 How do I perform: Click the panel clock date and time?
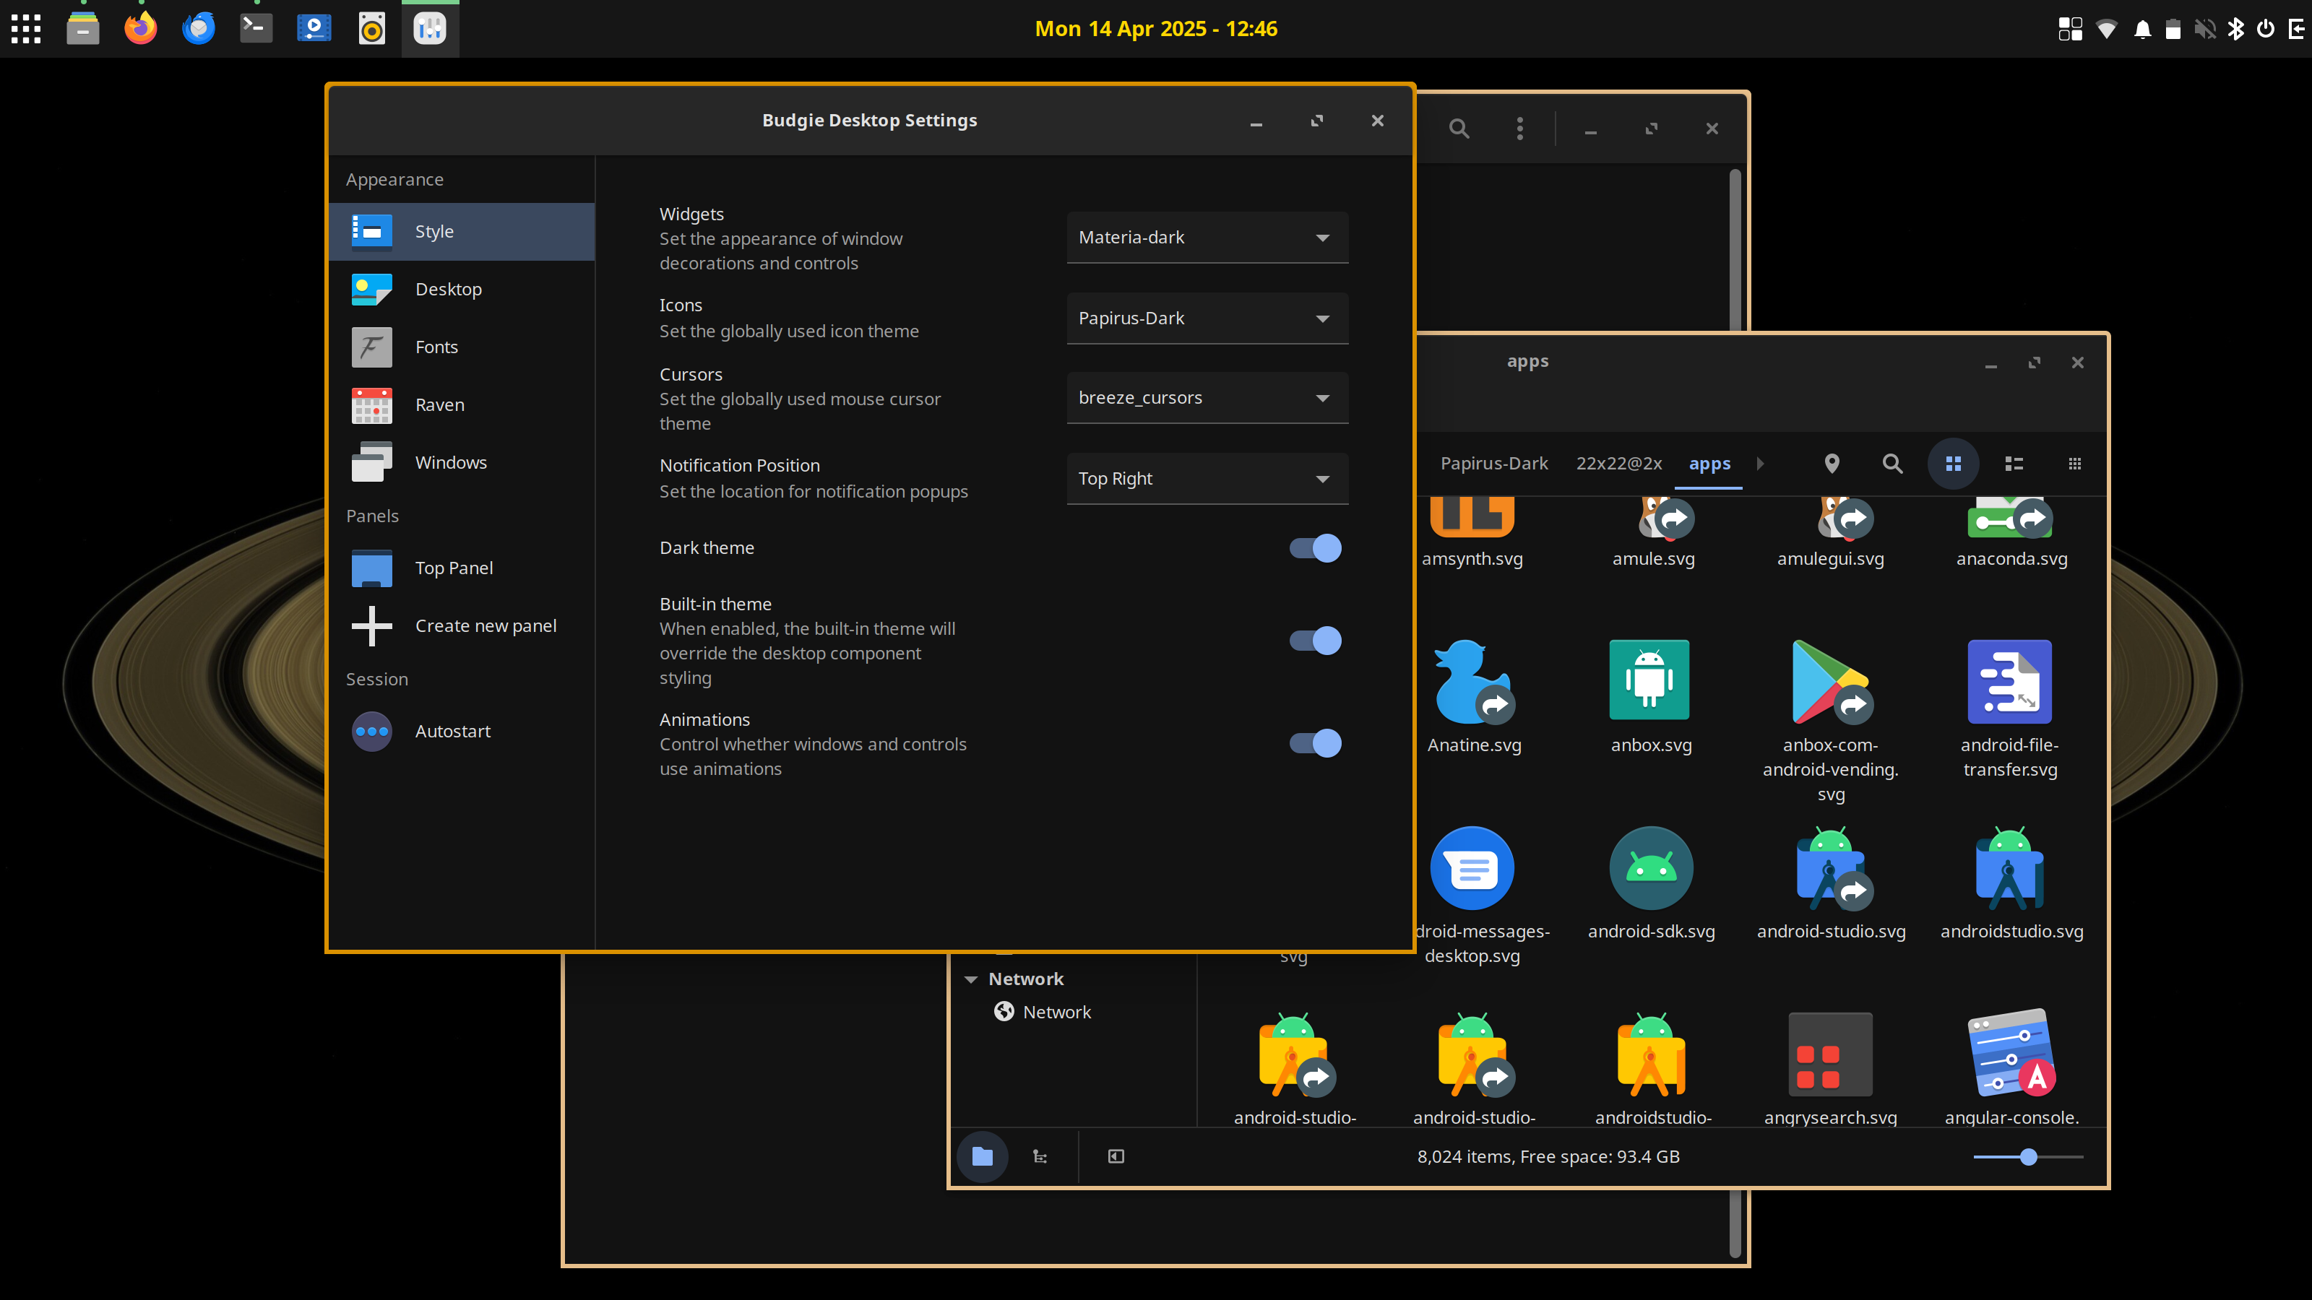(1156, 29)
